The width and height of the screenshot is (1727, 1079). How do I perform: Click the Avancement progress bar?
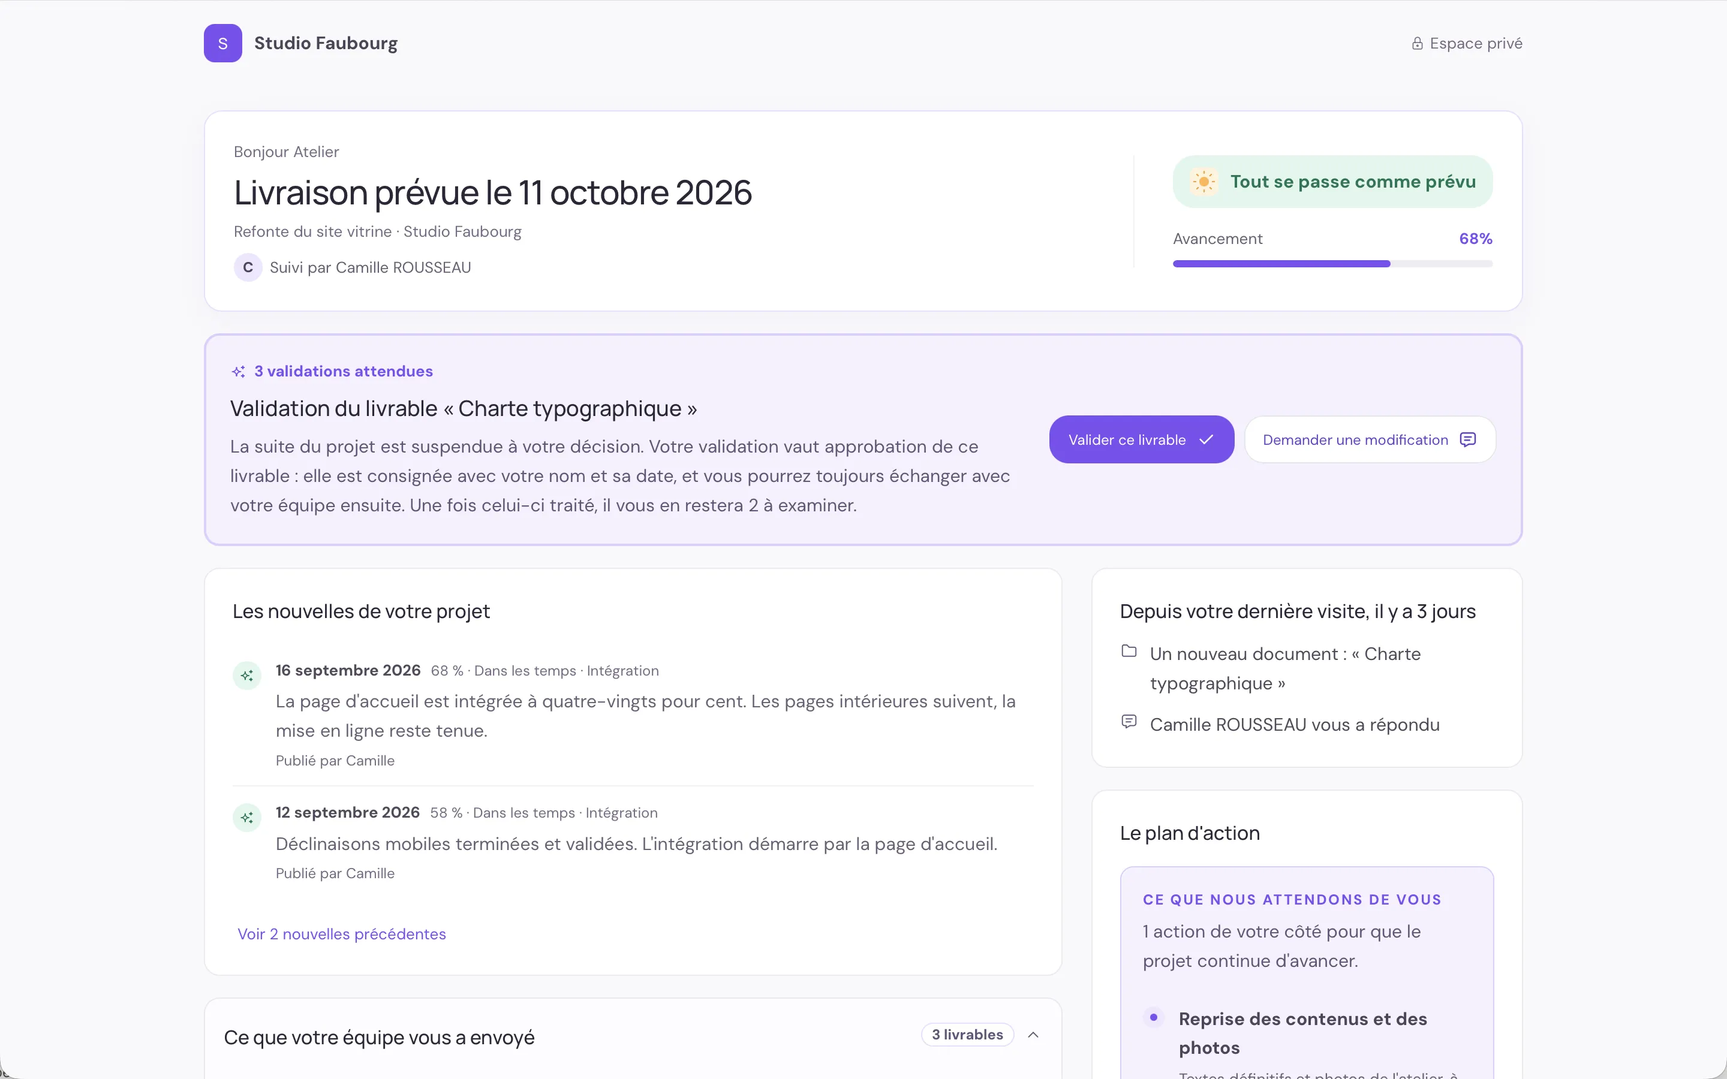coord(1332,264)
